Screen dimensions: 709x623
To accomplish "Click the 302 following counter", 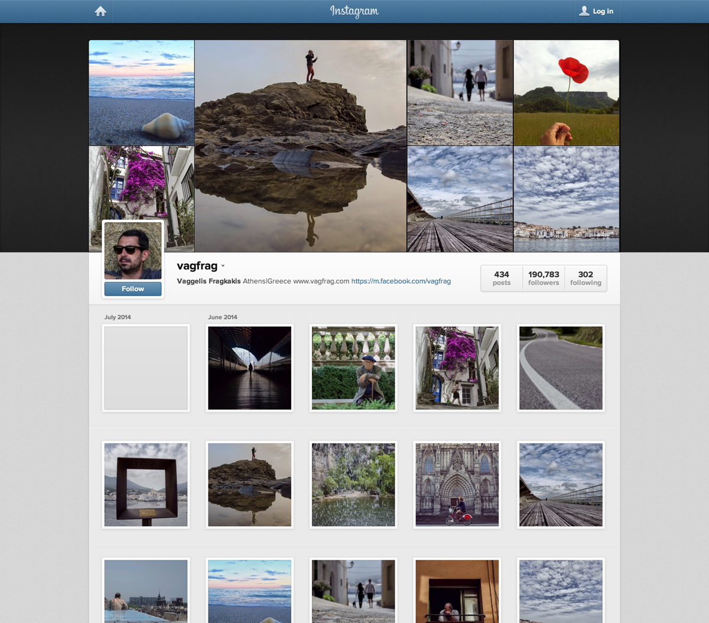I will [x=586, y=278].
